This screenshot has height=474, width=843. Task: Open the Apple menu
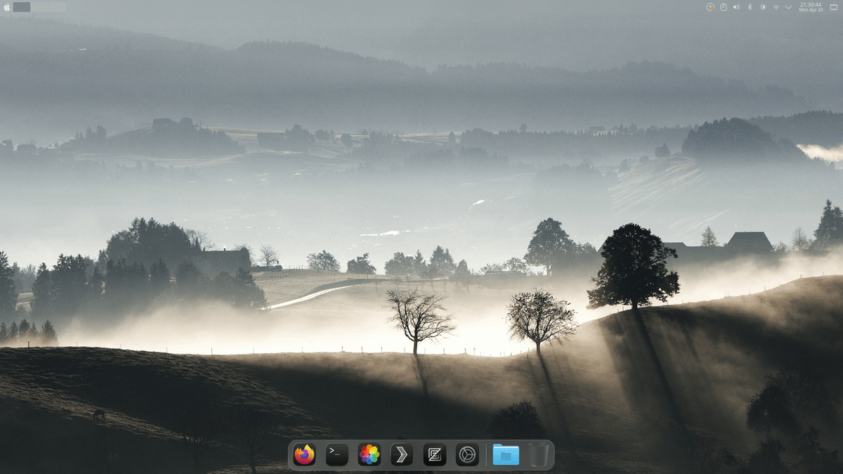click(x=7, y=6)
